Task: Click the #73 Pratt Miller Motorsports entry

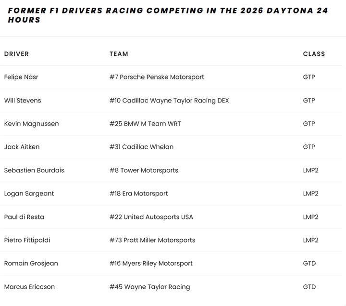Action: tap(152, 240)
